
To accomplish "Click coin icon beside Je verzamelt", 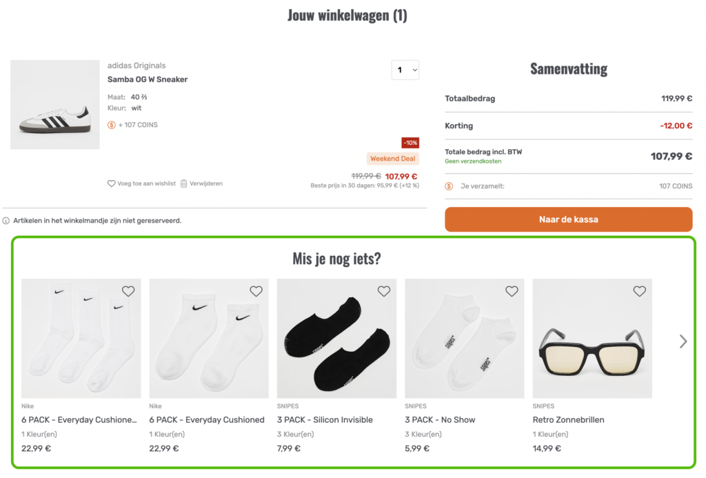I will point(450,186).
